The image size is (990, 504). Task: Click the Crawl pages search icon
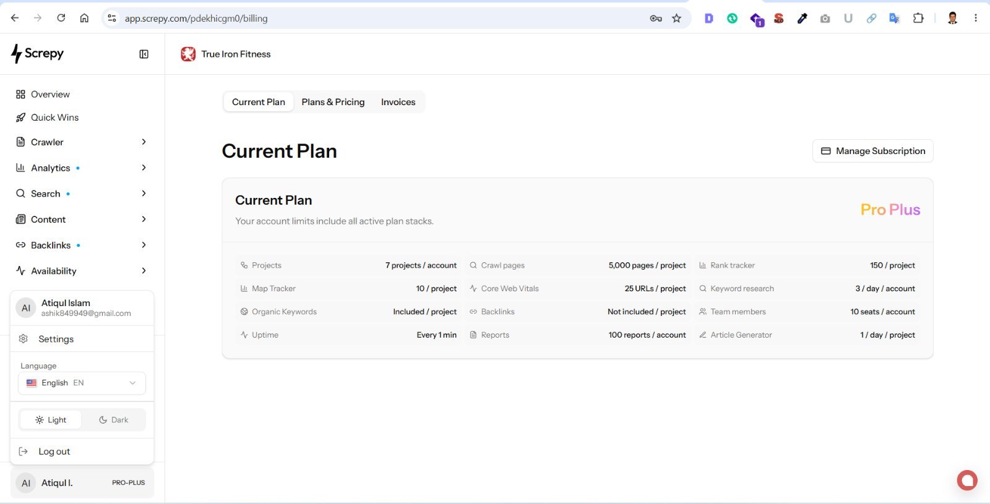coord(473,265)
